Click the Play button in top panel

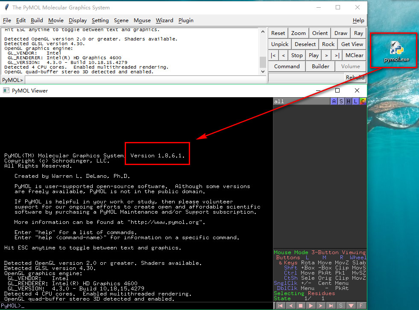(x=314, y=55)
